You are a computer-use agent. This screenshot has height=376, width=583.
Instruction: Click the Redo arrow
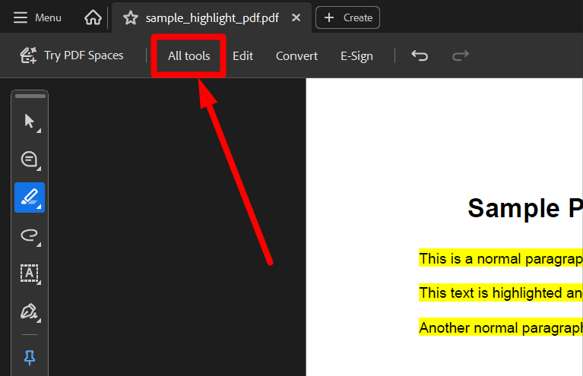point(460,55)
